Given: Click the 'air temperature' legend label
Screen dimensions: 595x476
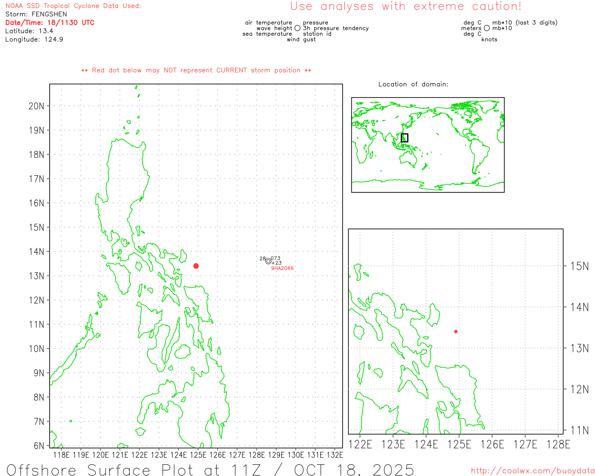Looking at the screenshot, I should click(269, 23).
